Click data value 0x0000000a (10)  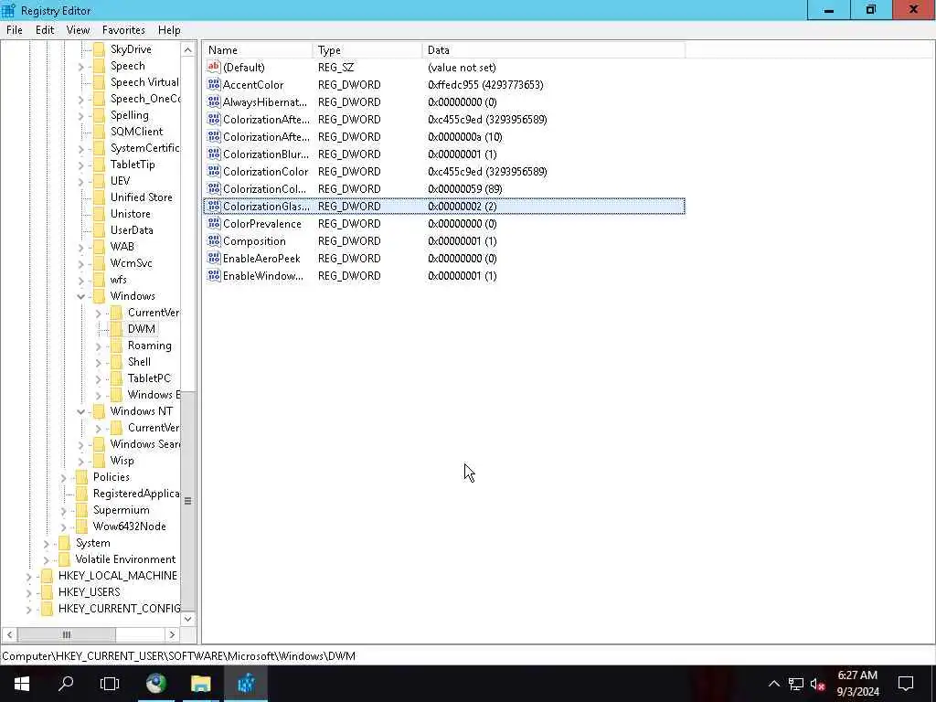pyautogui.click(x=465, y=137)
